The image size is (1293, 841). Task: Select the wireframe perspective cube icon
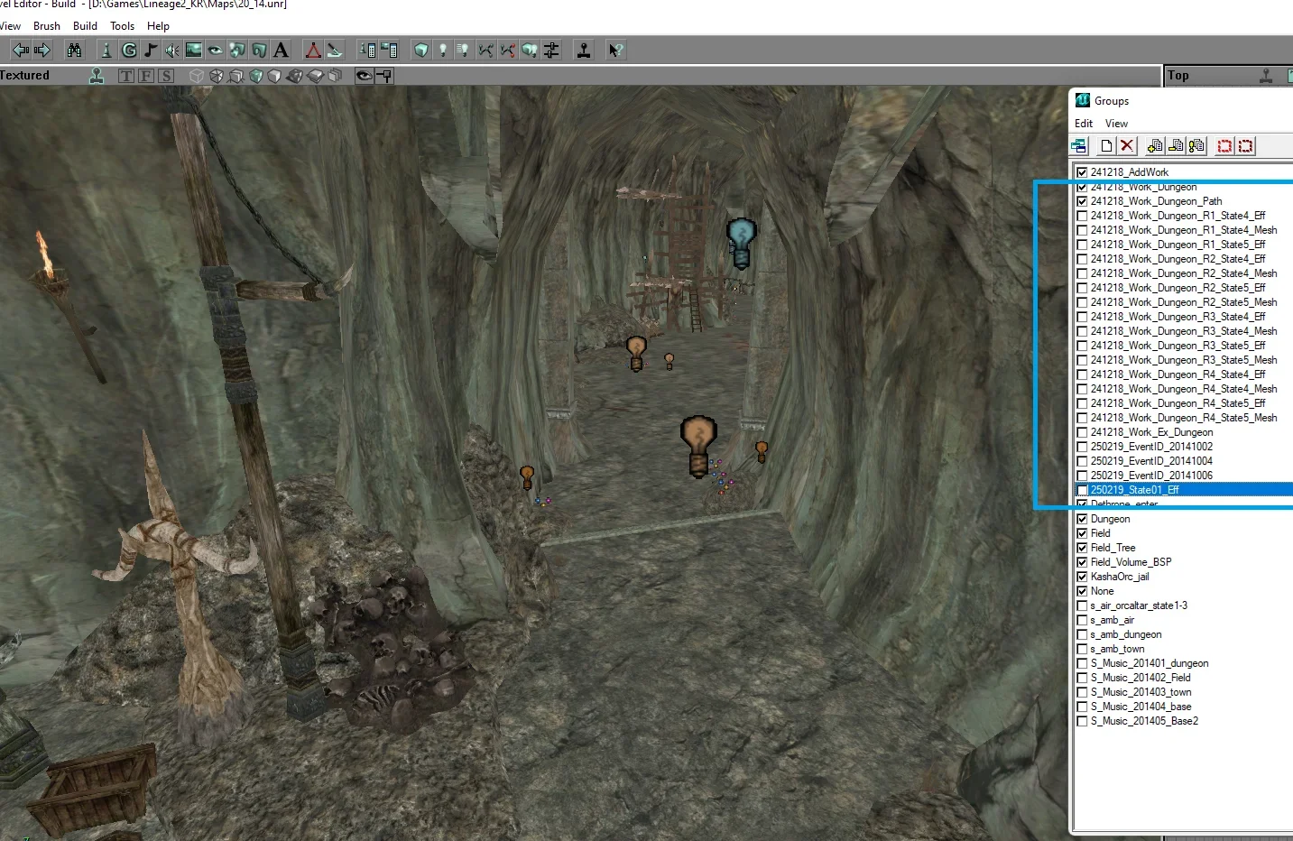(x=196, y=76)
